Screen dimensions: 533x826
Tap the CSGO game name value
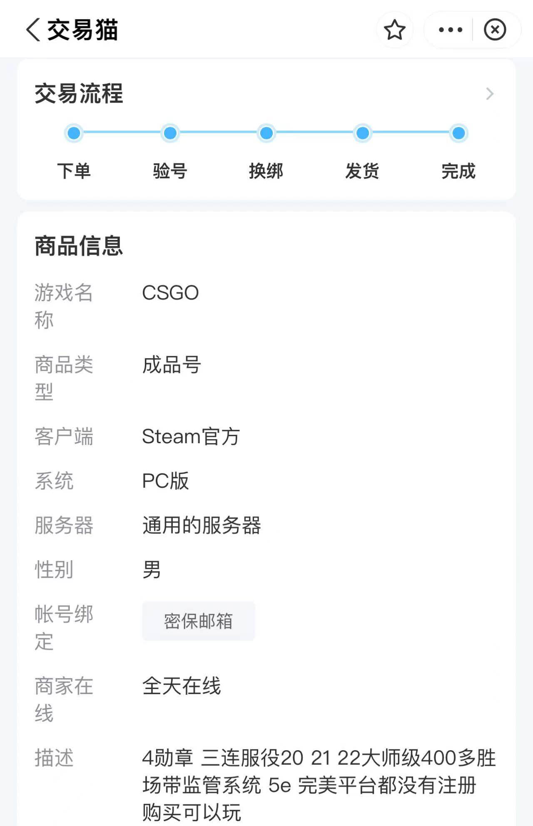tap(170, 292)
